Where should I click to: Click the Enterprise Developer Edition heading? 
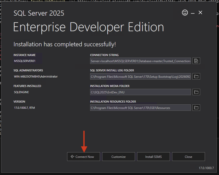tap(89, 27)
